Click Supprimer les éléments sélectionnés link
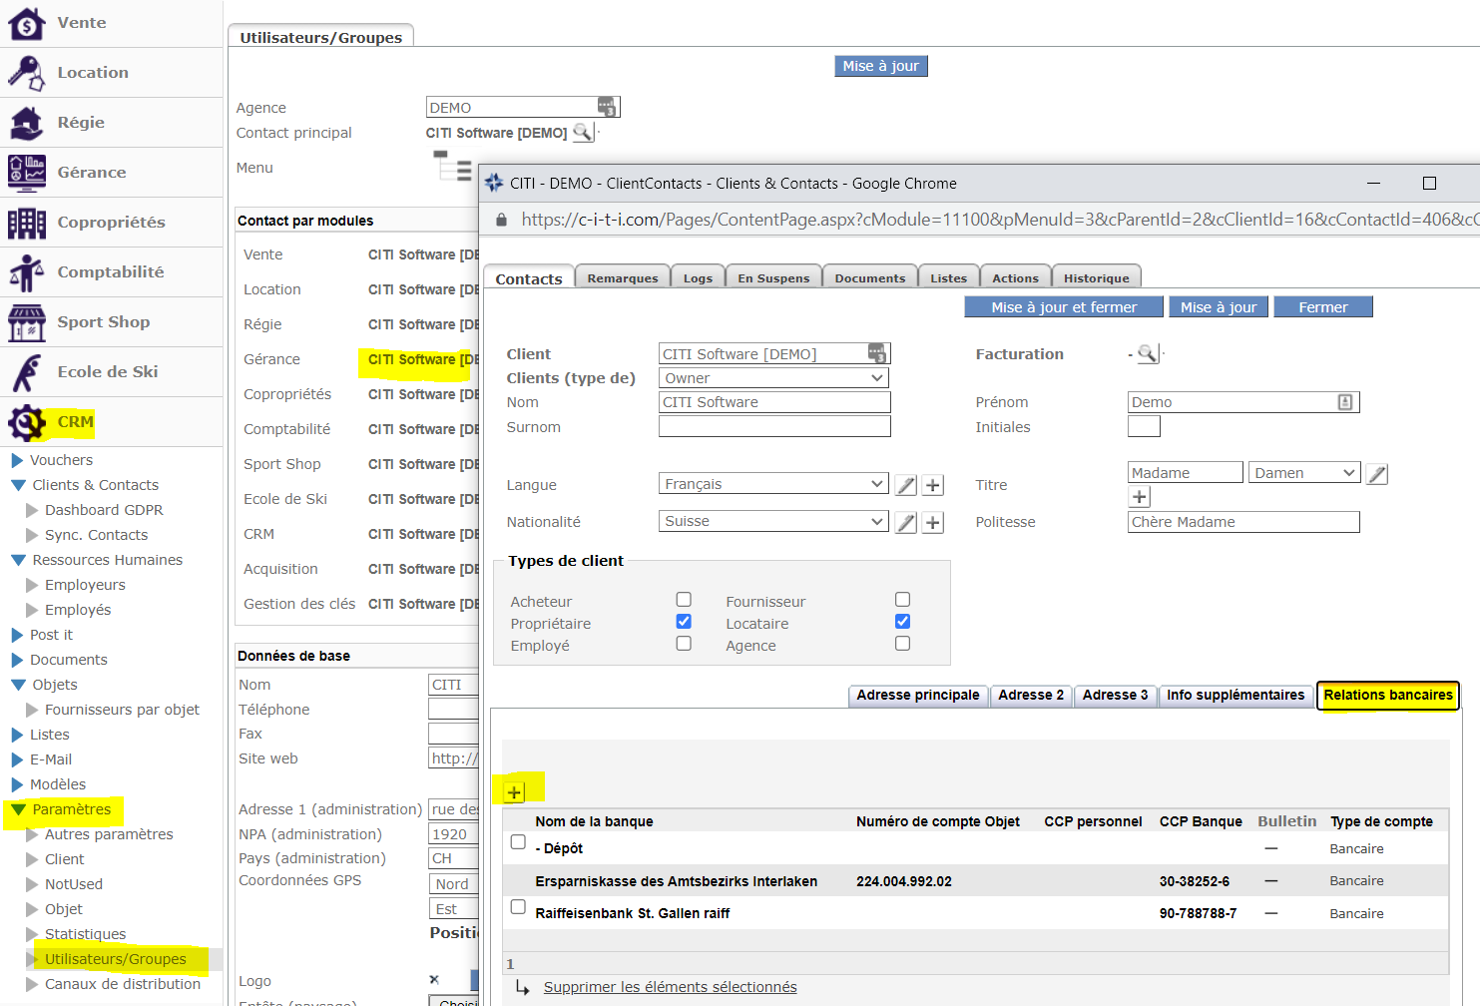 point(671,987)
